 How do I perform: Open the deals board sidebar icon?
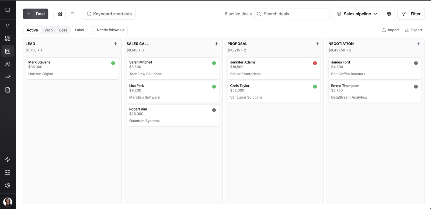coord(8,51)
